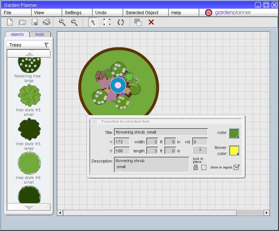Maximize the Garden Planner window
279x231 pixels.
[266, 5]
